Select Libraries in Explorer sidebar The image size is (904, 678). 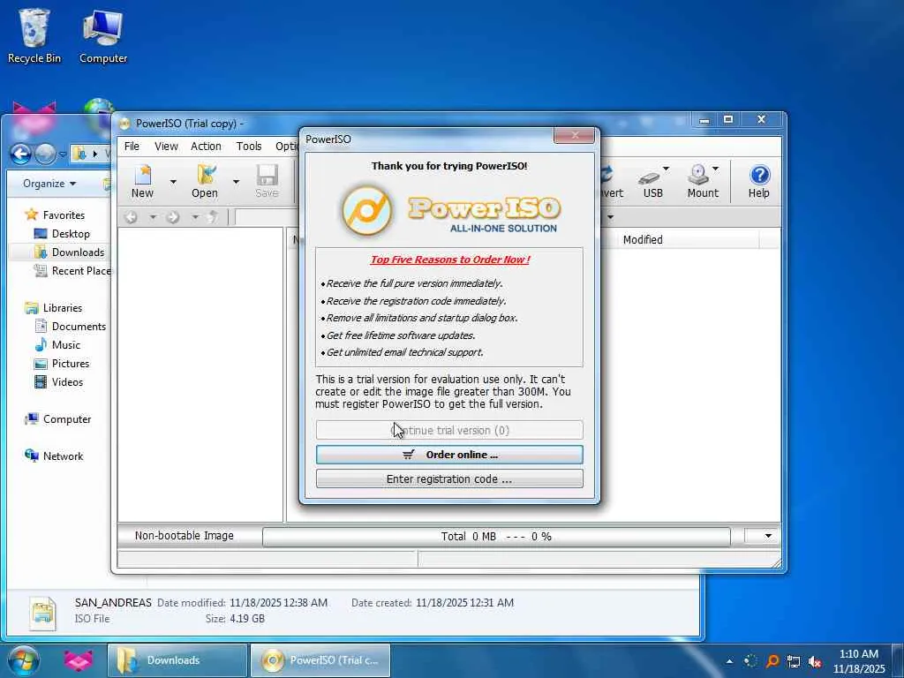point(63,308)
